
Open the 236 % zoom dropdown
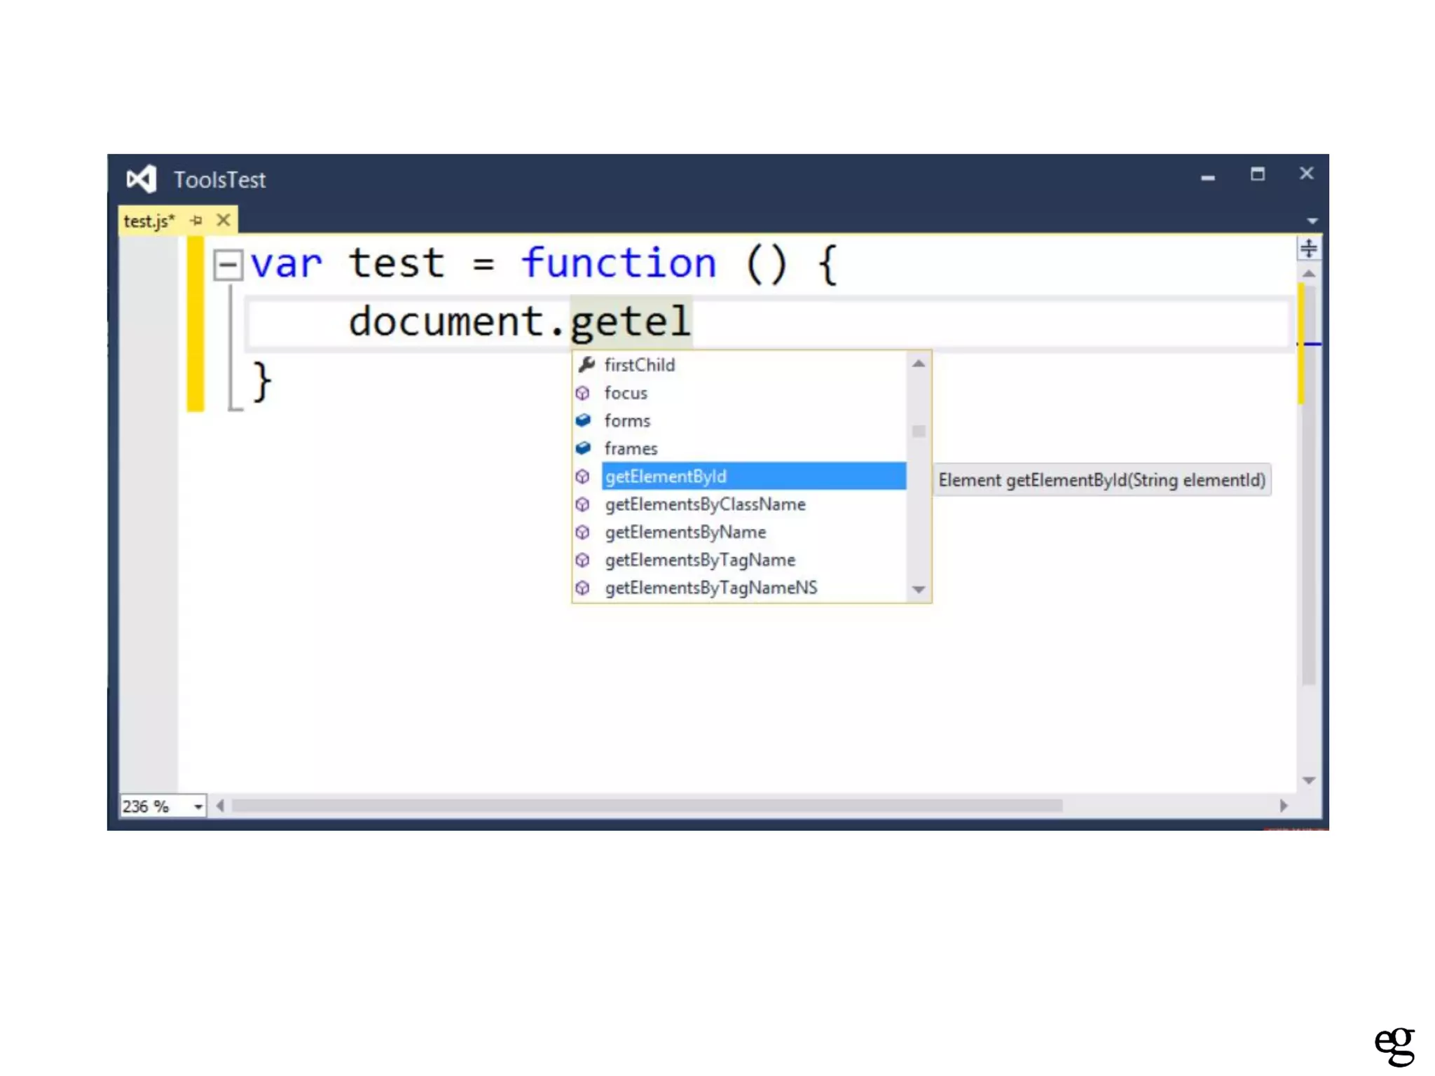coord(198,806)
